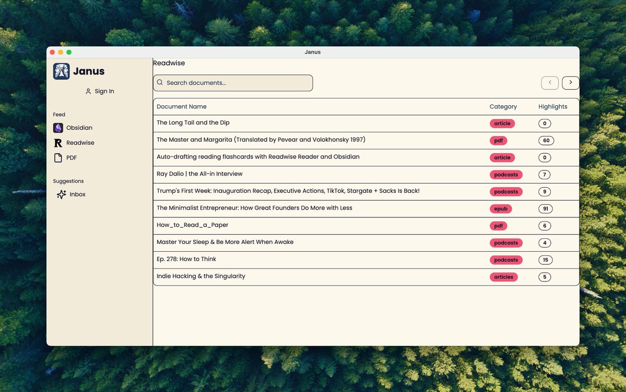Open the PDF feed label

tap(71, 158)
